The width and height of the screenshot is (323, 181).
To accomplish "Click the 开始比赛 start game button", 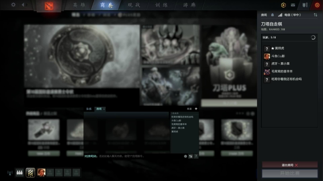I will [290, 173].
